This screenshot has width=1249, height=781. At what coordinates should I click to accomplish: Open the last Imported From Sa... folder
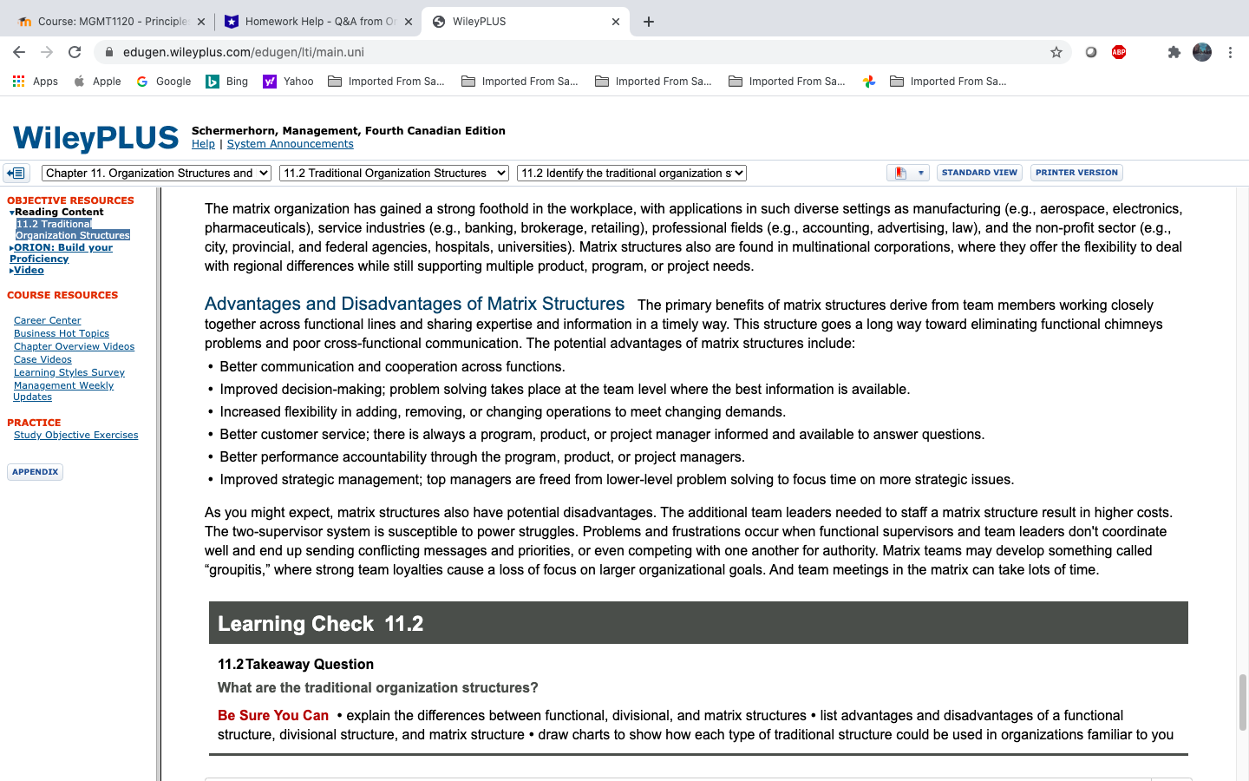[x=949, y=82]
